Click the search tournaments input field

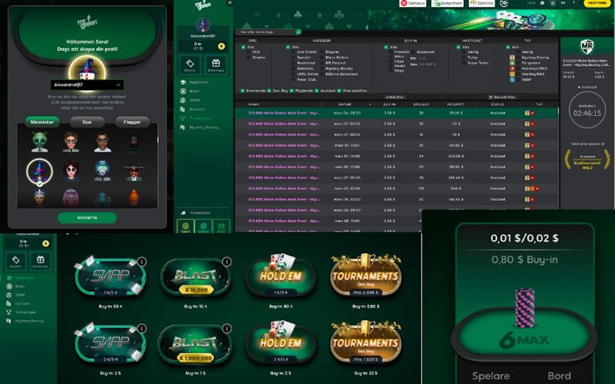(x=268, y=32)
